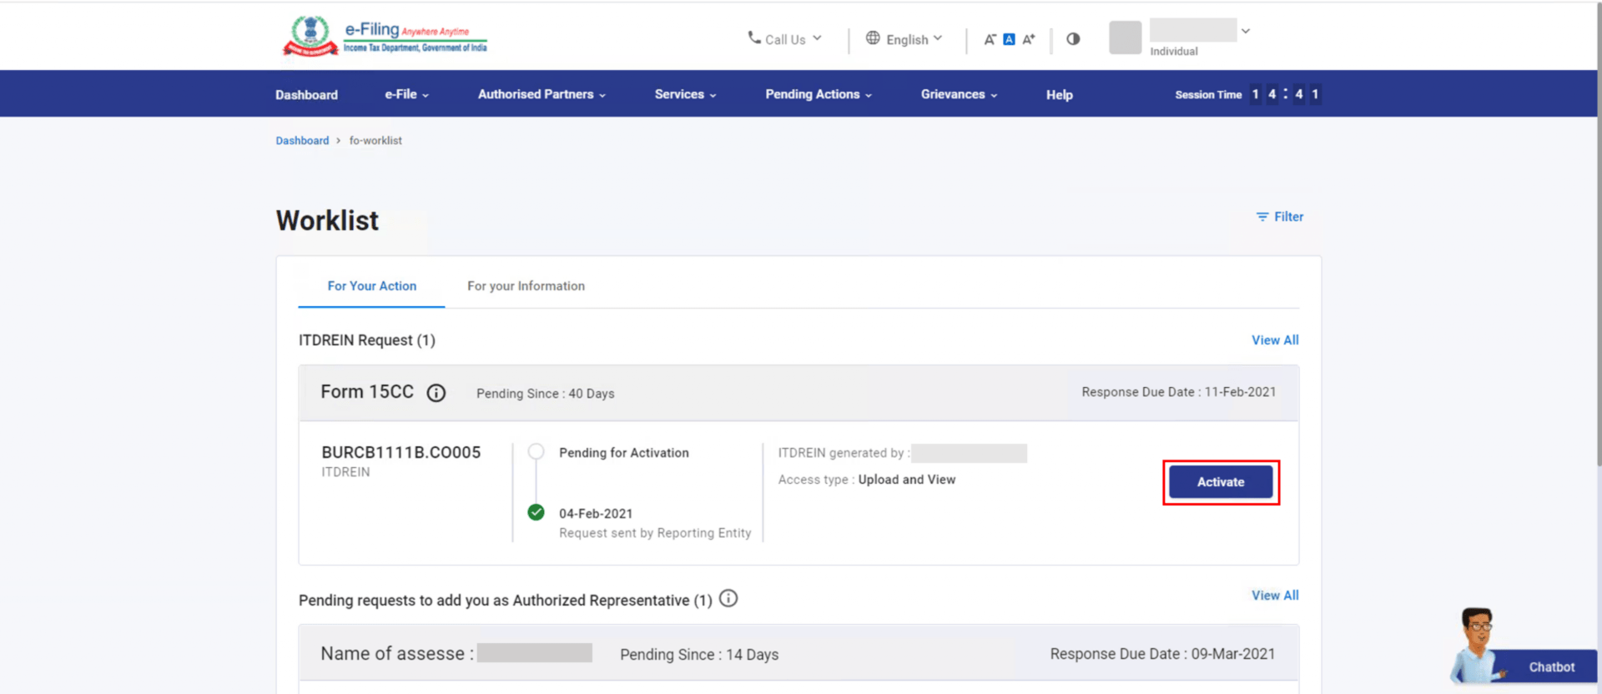The height and width of the screenshot is (694, 1602).
Task: Click the info icon beside Form 15CC
Action: coord(436,393)
